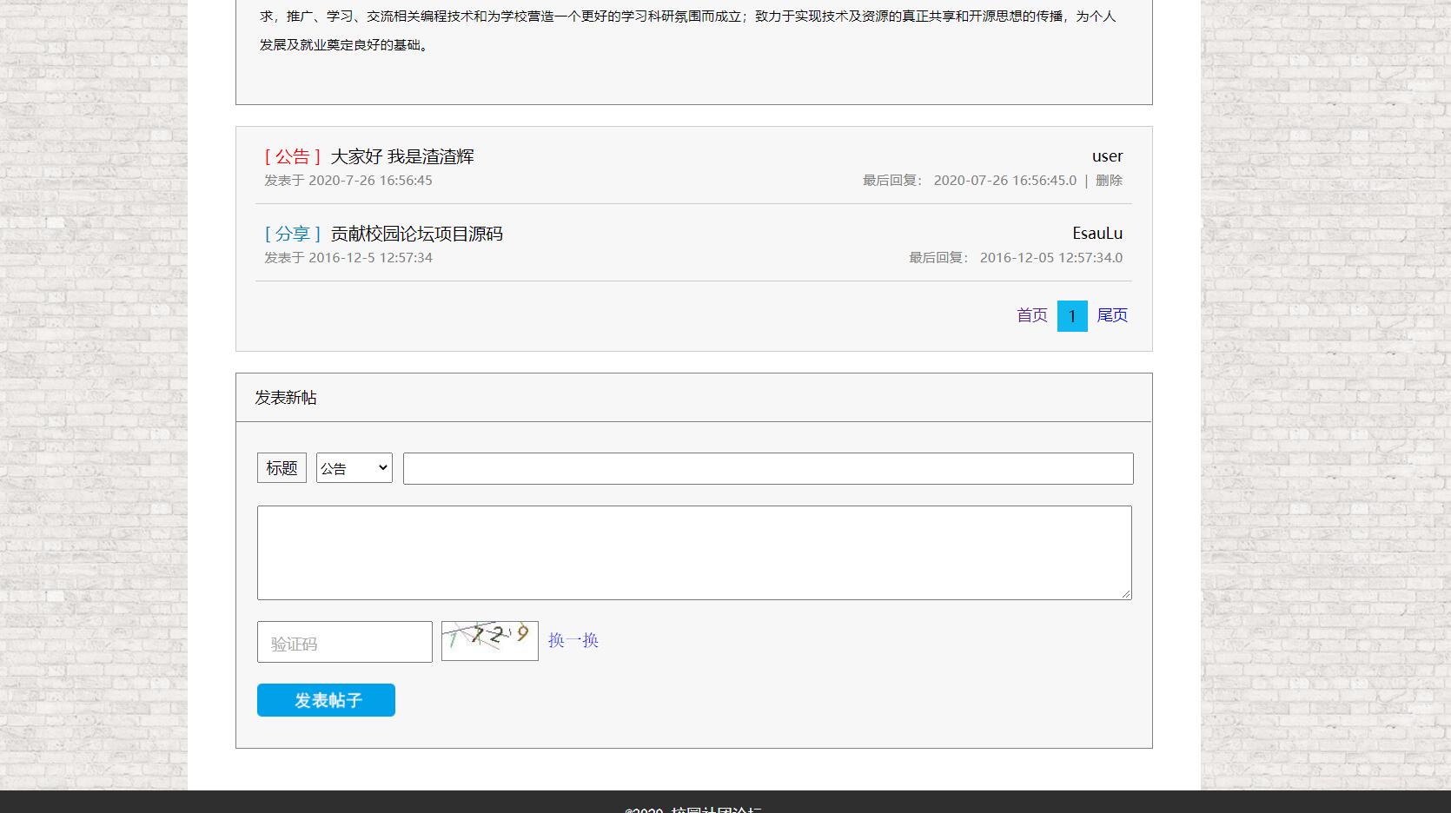Expand the category selector's dropdown arrow
The width and height of the screenshot is (1451, 813).
coord(382,468)
